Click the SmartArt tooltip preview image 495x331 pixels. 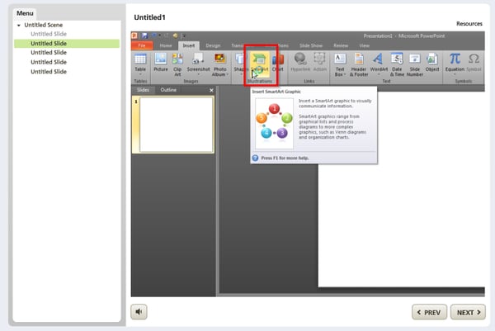tap(274, 124)
